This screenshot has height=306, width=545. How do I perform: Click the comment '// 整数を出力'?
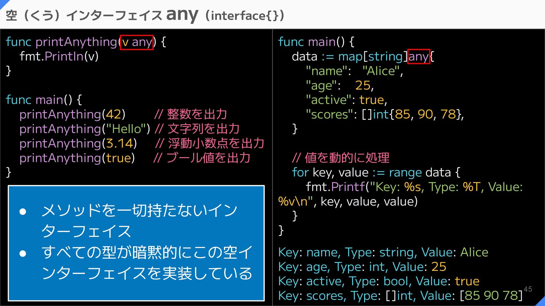pyautogui.click(x=190, y=114)
